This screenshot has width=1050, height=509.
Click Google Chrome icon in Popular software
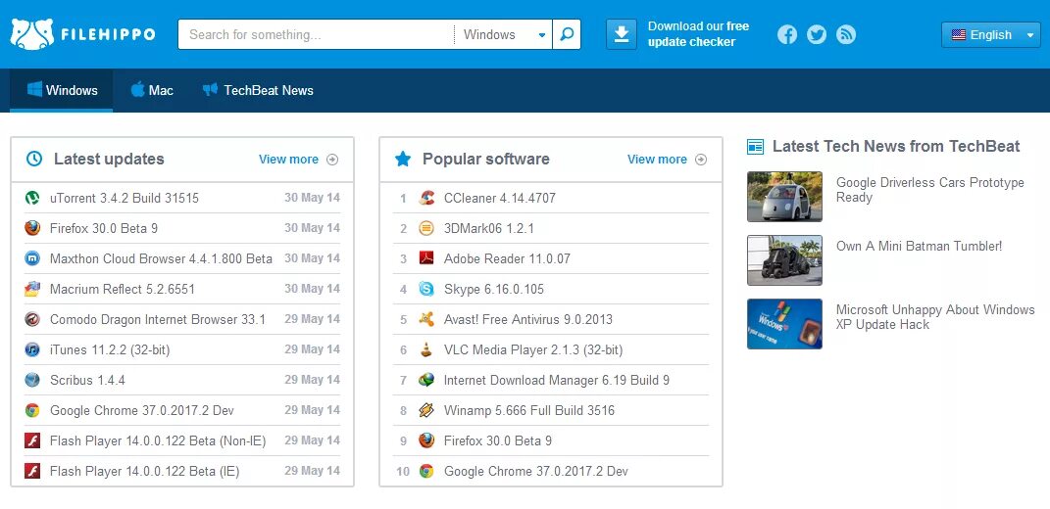tap(426, 471)
